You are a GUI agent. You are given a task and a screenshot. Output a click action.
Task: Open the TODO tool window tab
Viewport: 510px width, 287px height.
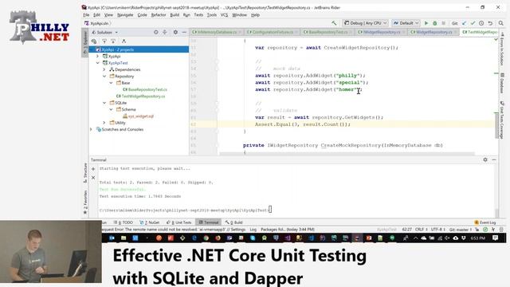124,222
